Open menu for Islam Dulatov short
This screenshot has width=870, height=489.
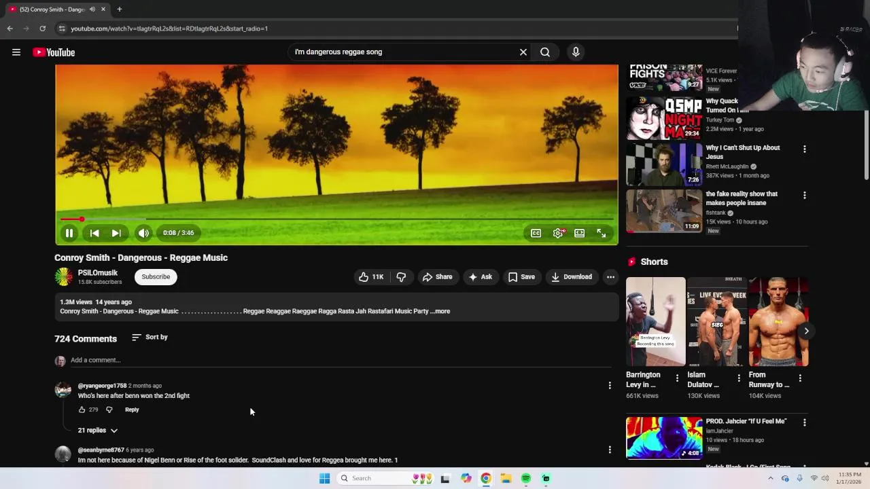coord(739,378)
